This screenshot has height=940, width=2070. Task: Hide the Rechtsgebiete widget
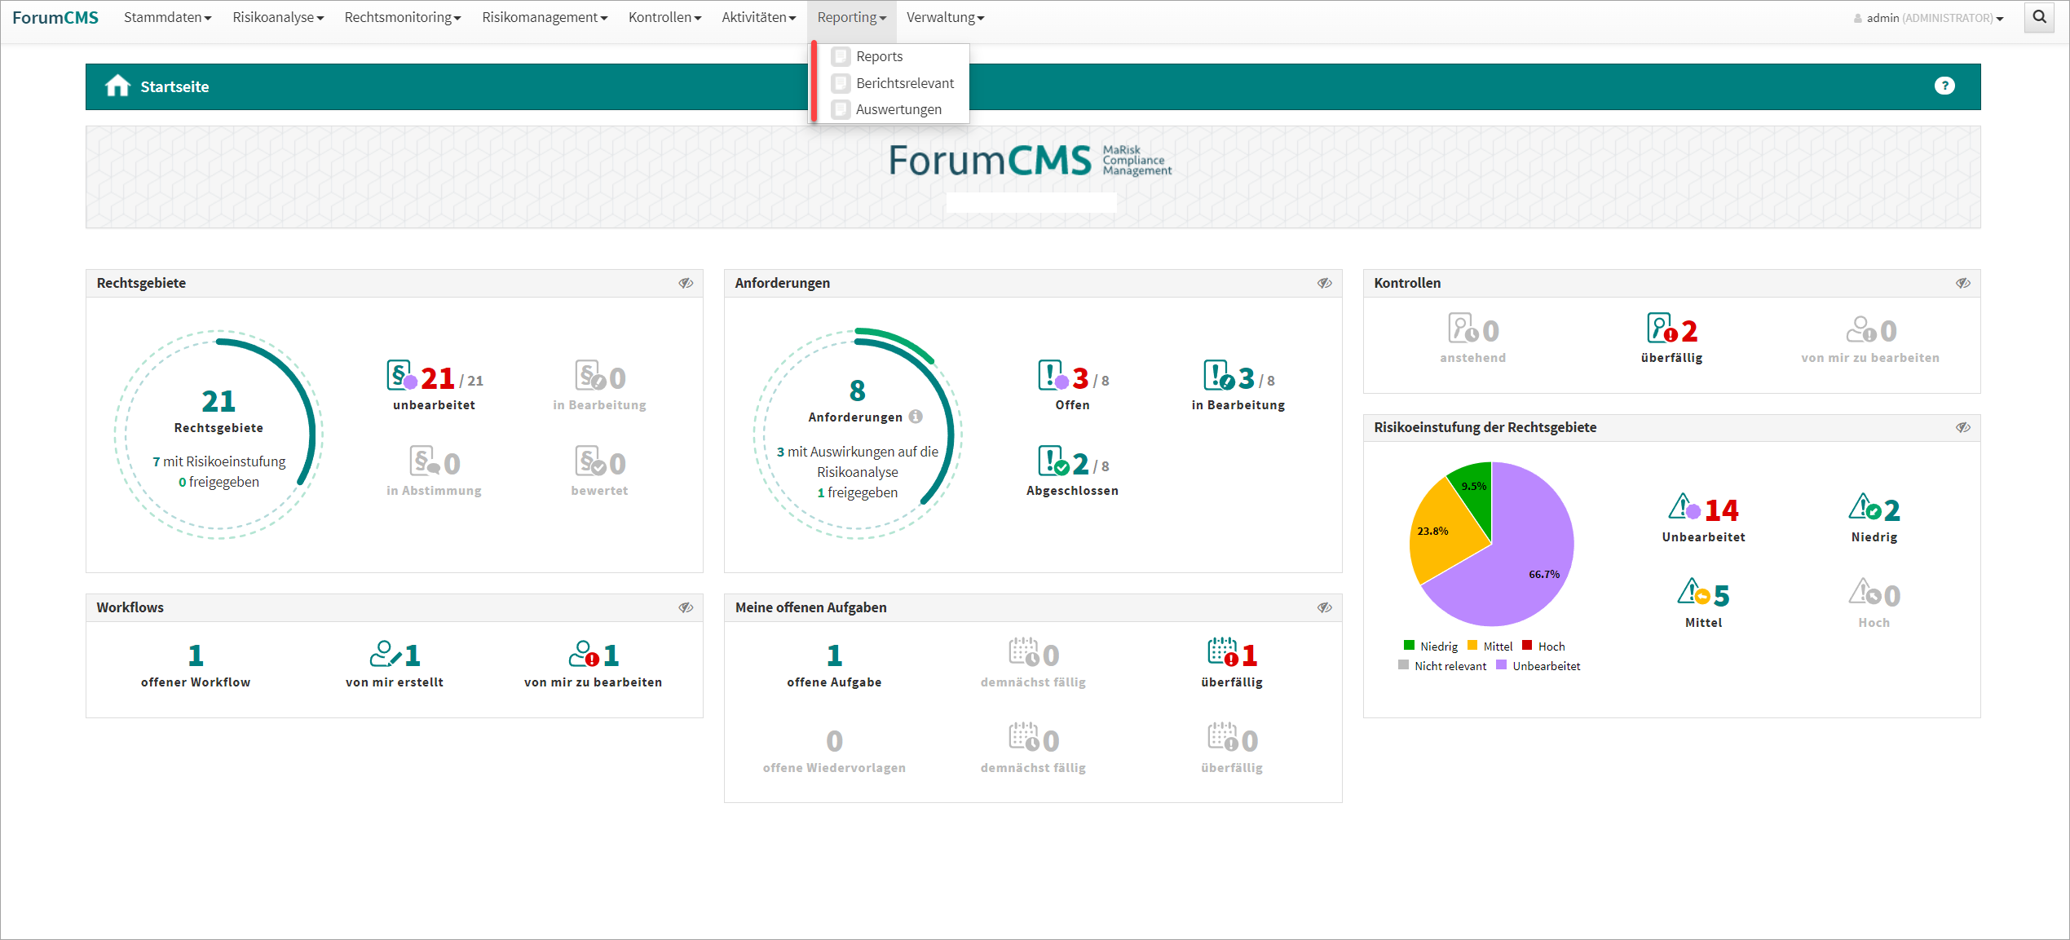click(686, 283)
